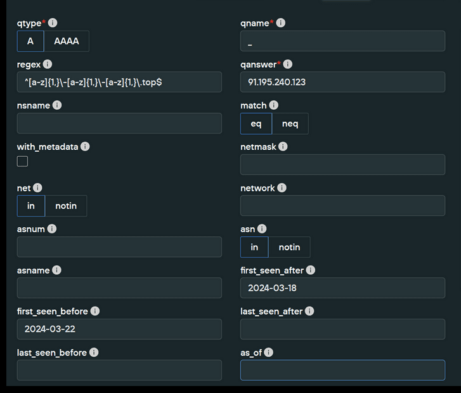Click the first_seen_after info icon
This screenshot has width=461, height=393.
click(x=310, y=270)
